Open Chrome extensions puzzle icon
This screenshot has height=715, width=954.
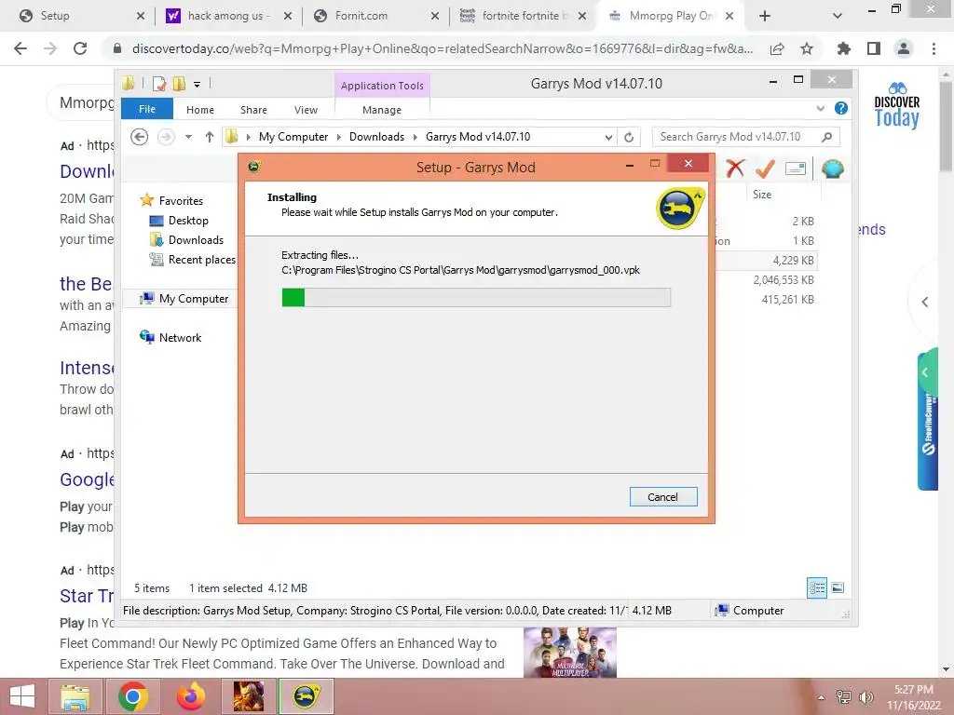pos(843,48)
